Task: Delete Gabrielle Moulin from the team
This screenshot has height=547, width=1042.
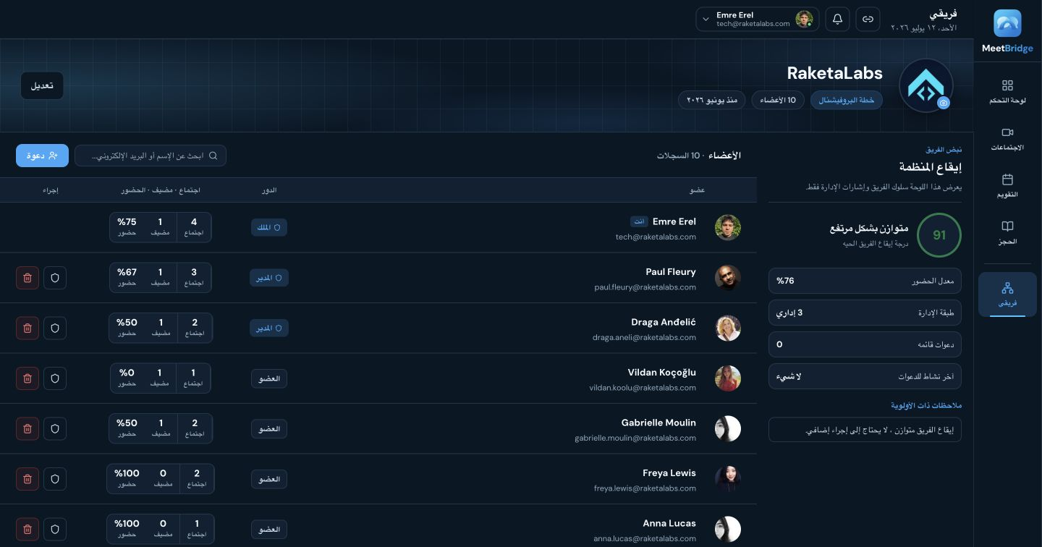Action: (27, 428)
